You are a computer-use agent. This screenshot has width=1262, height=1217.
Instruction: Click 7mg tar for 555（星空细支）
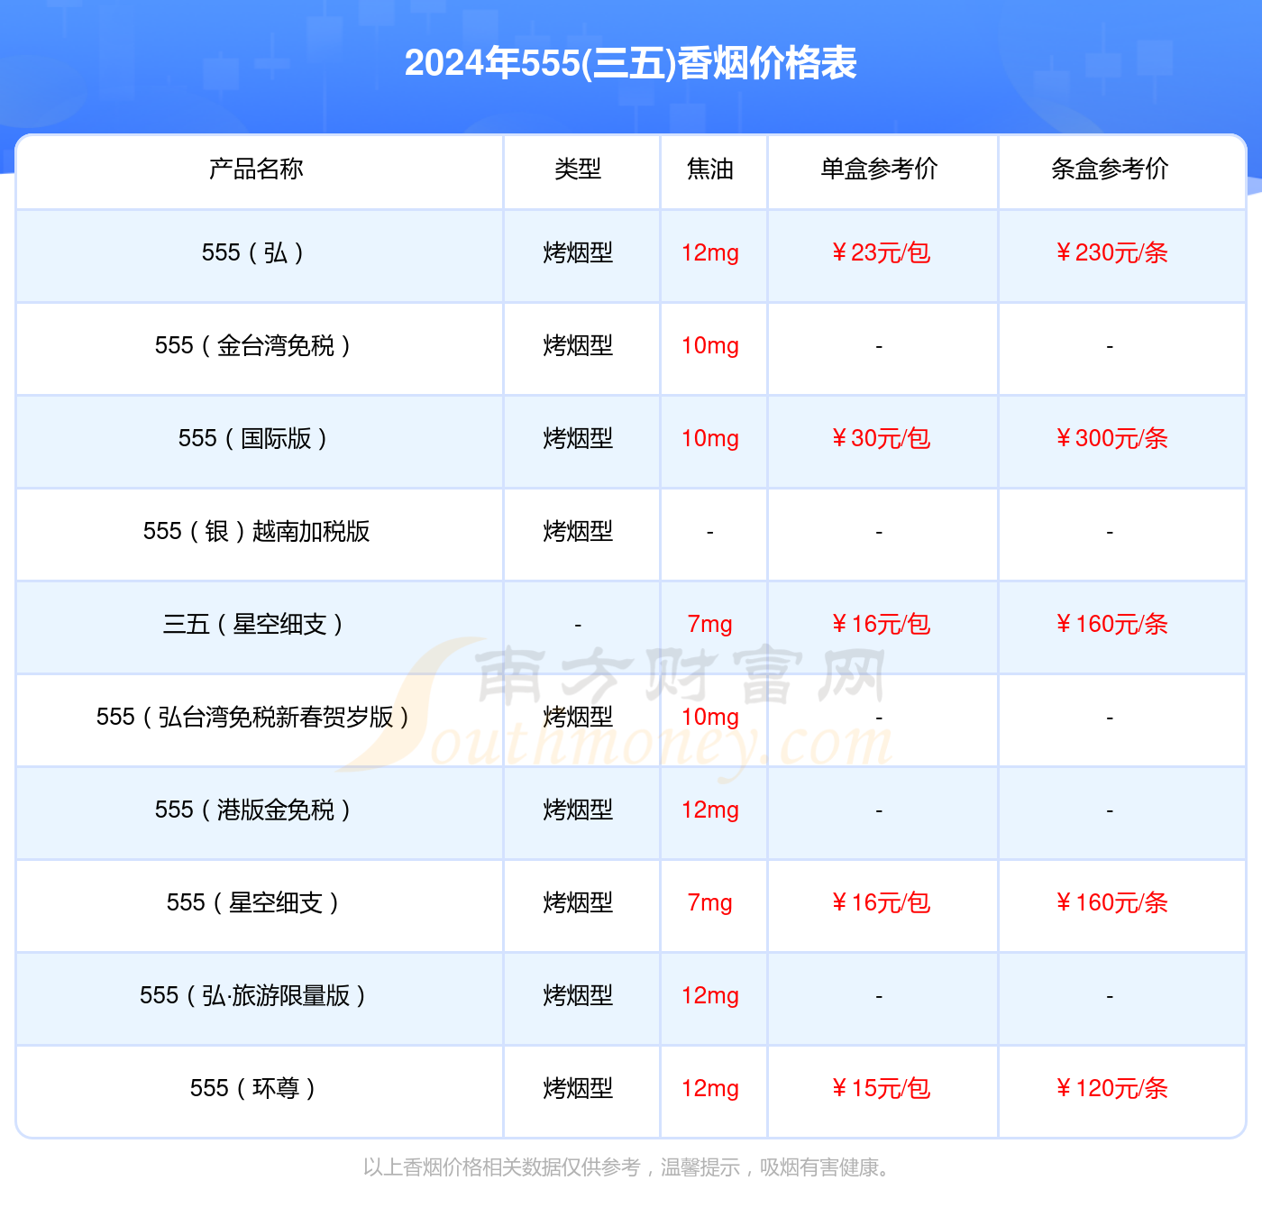[x=710, y=902]
